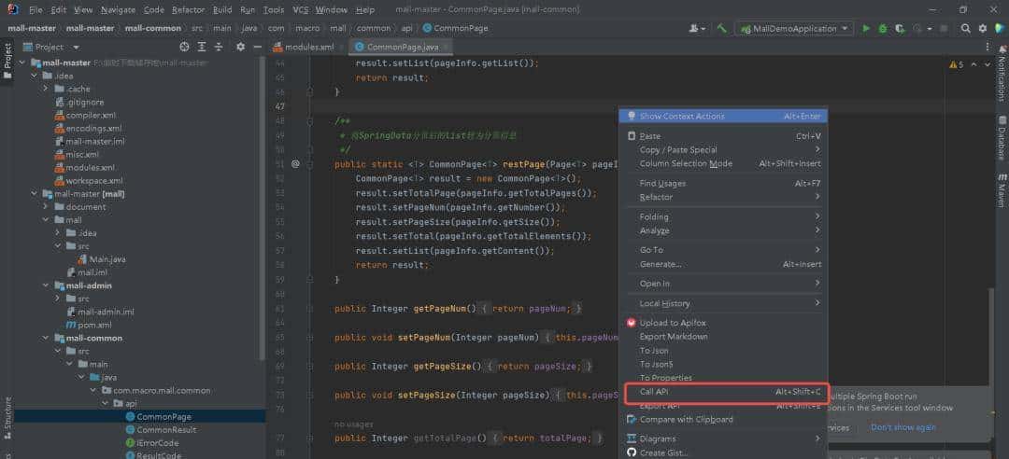The width and height of the screenshot is (1009, 459).
Task: Start debugging with the green bug icon
Action: (883, 28)
